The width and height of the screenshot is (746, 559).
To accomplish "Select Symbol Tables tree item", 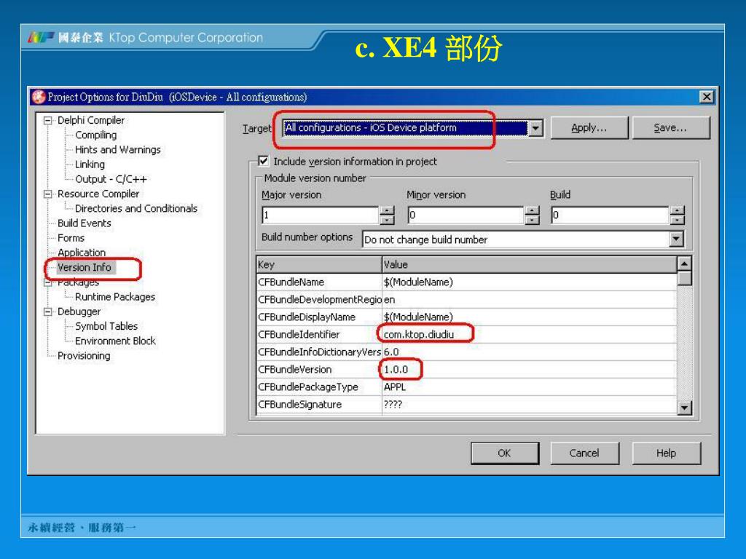I will 106,327.
